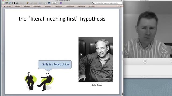The height and width of the screenshot is (96, 172).
Task: Open the Animations ribbon tab
Action: pyautogui.click(x=70, y=6)
